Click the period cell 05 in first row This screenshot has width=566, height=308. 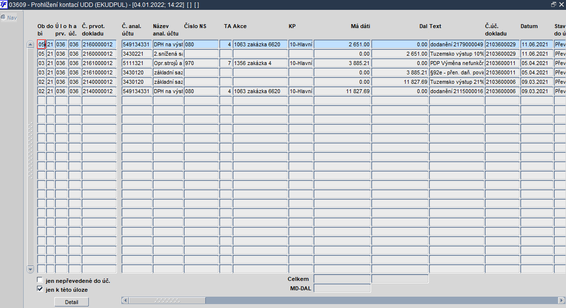41,44
